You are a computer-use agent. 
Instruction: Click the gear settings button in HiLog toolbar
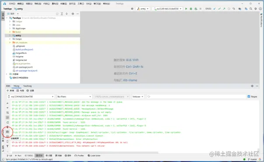point(30,91)
